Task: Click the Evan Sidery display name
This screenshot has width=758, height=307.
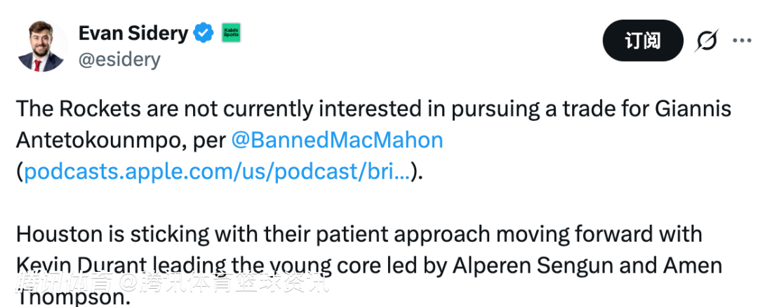Action: pyautogui.click(x=133, y=33)
